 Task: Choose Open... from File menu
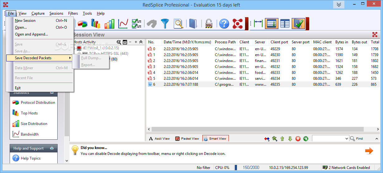point(40,27)
